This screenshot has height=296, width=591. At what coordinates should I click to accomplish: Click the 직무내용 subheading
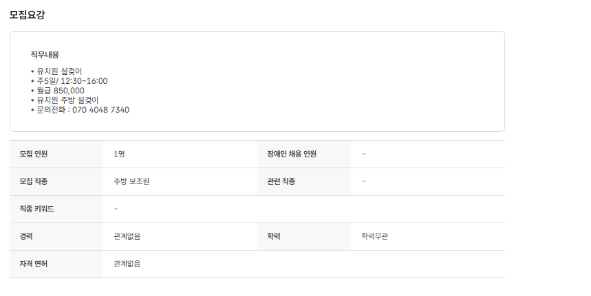[x=45, y=54]
